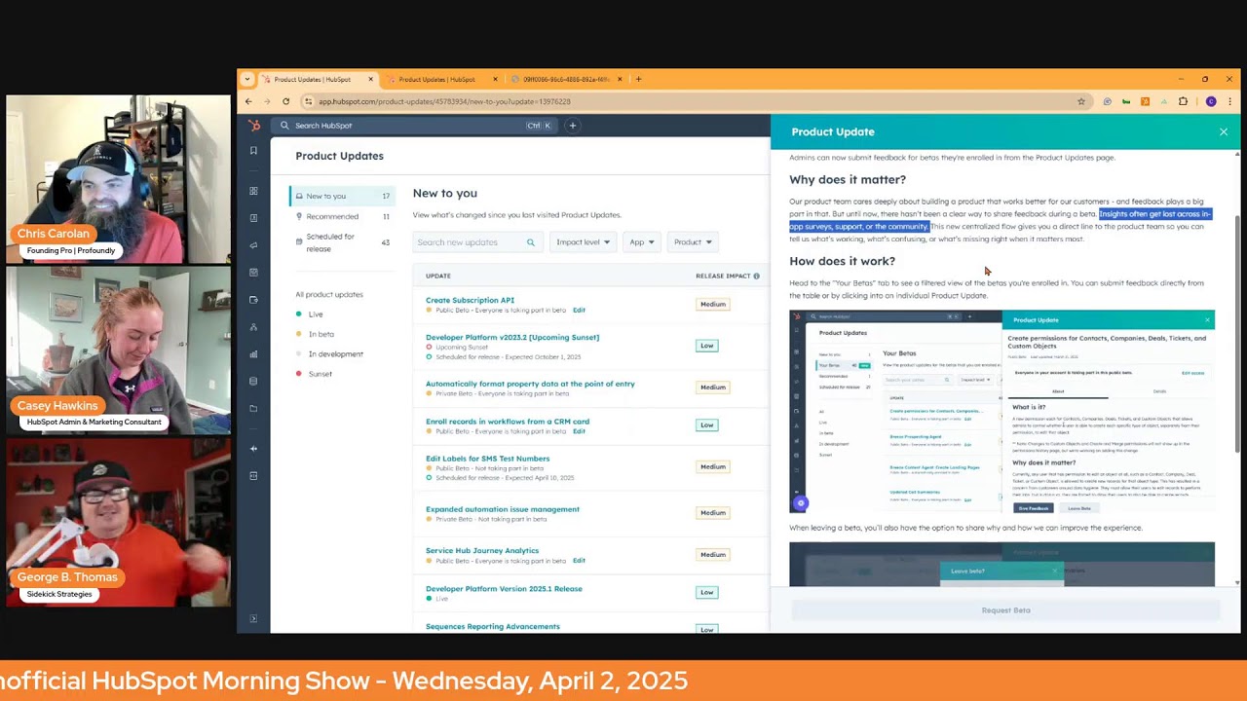Click Medium badge for Create Subscription API
This screenshot has width=1247, height=701.
pos(713,305)
